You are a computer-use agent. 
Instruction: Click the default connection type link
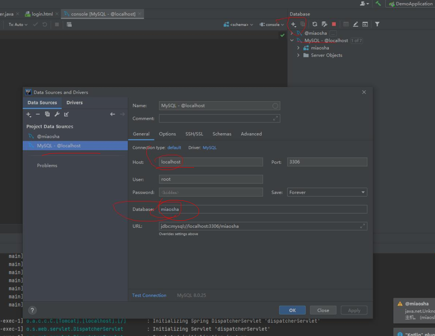174,148
